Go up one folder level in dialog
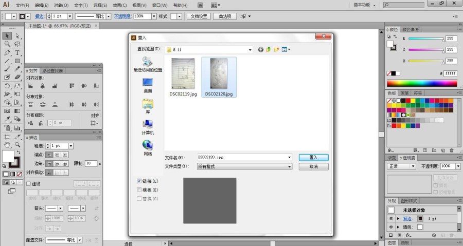This screenshot has width=463, height=246. pyautogui.click(x=269, y=49)
